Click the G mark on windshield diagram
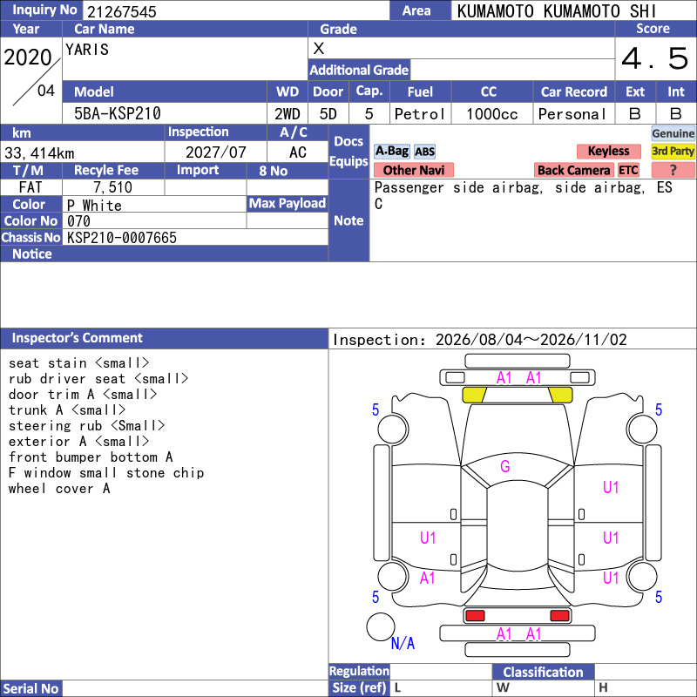697x697 pixels. pos(505,466)
